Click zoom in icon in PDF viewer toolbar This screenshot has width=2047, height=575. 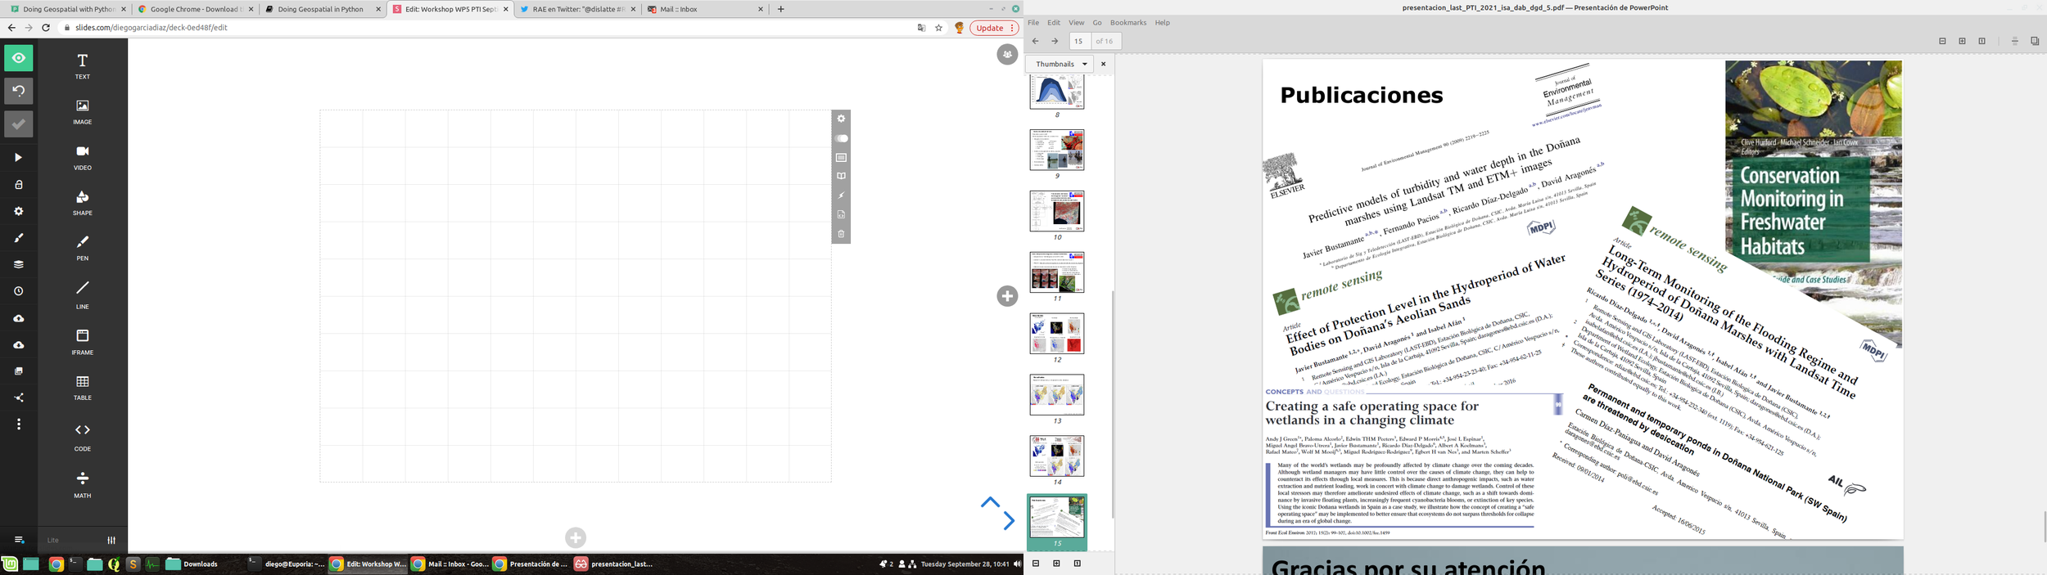point(1962,41)
